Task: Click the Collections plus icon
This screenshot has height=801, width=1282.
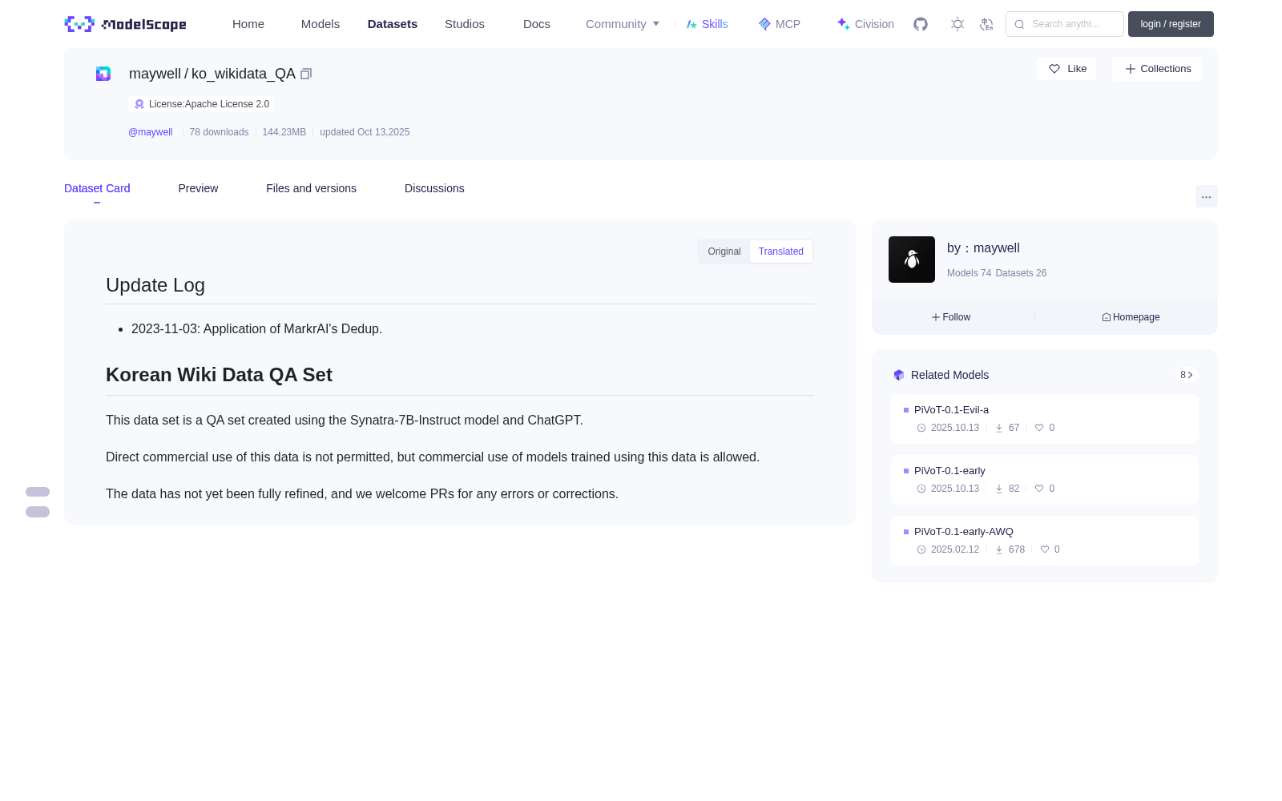Action: pos(1131,69)
